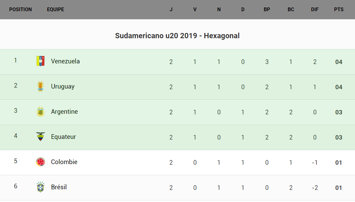Open the Uruguay team name link
Viewport: 355px width, 202px height.
[x=63, y=86]
